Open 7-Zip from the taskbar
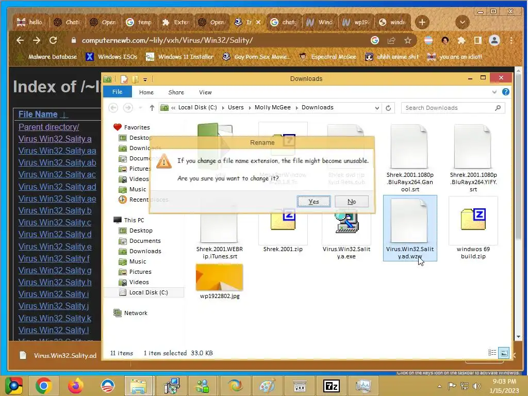Viewport: 528px width, 396px height. [331, 386]
